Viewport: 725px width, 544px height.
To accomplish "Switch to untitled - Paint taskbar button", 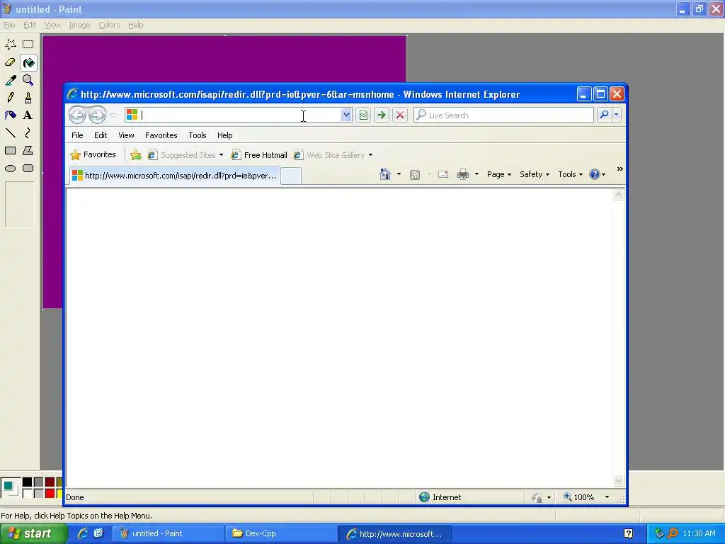I will [x=169, y=533].
